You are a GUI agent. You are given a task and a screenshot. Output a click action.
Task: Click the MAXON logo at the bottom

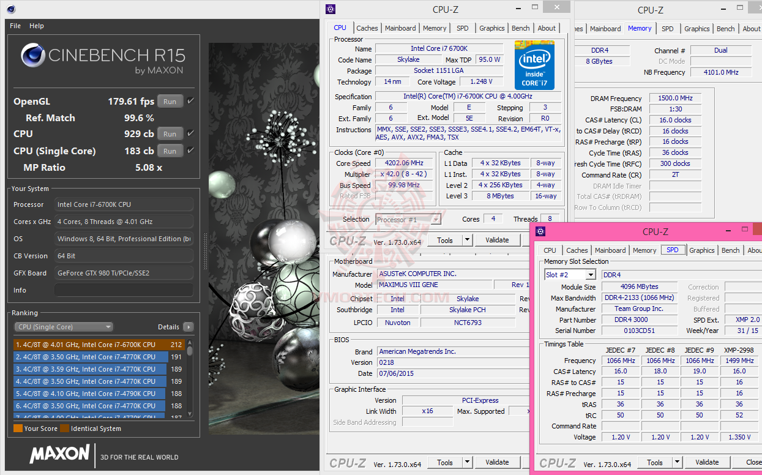click(x=59, y=454)
